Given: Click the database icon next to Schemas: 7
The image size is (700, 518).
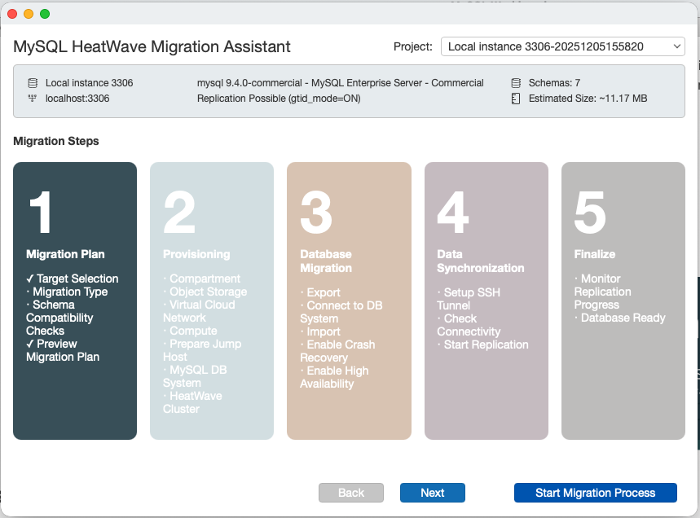Looking at the screenshot, I should tap(514, 82).
